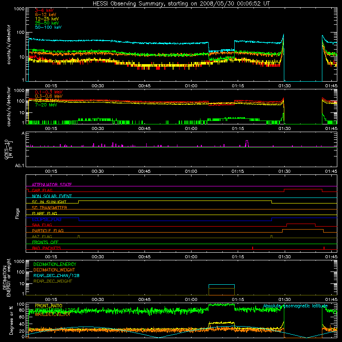
Task: Click the 0.3-0.8 MeV legend label
Action: click(49, 96)
